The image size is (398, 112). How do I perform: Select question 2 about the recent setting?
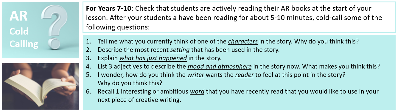pyautogui.click(x=183, y=50)
